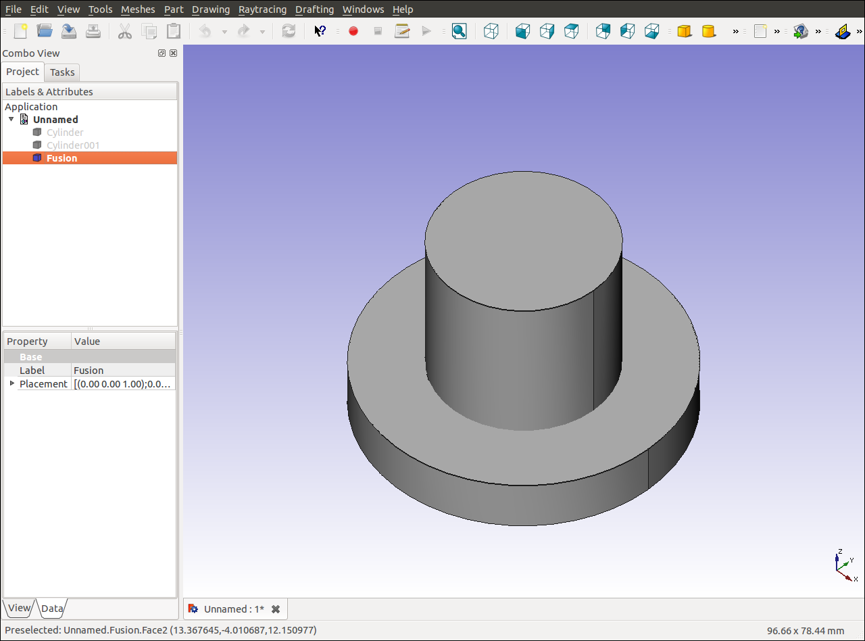Image resolution: width=865 pixels, height=641 pixels.
Task: Open undo history dropdown arrow
Action: pyautogui.click(x=224, y=32)
